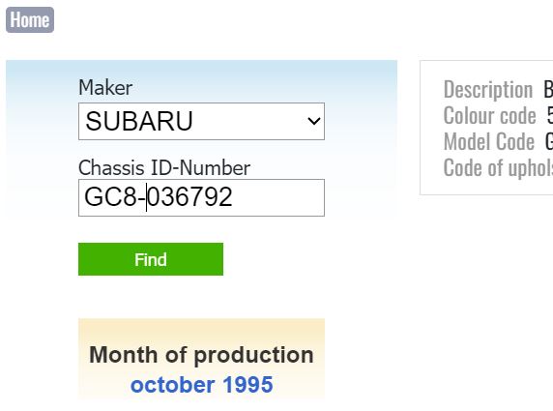The image size is (553, 411).
Task: Click the green Find button
Action: (151, 259)
